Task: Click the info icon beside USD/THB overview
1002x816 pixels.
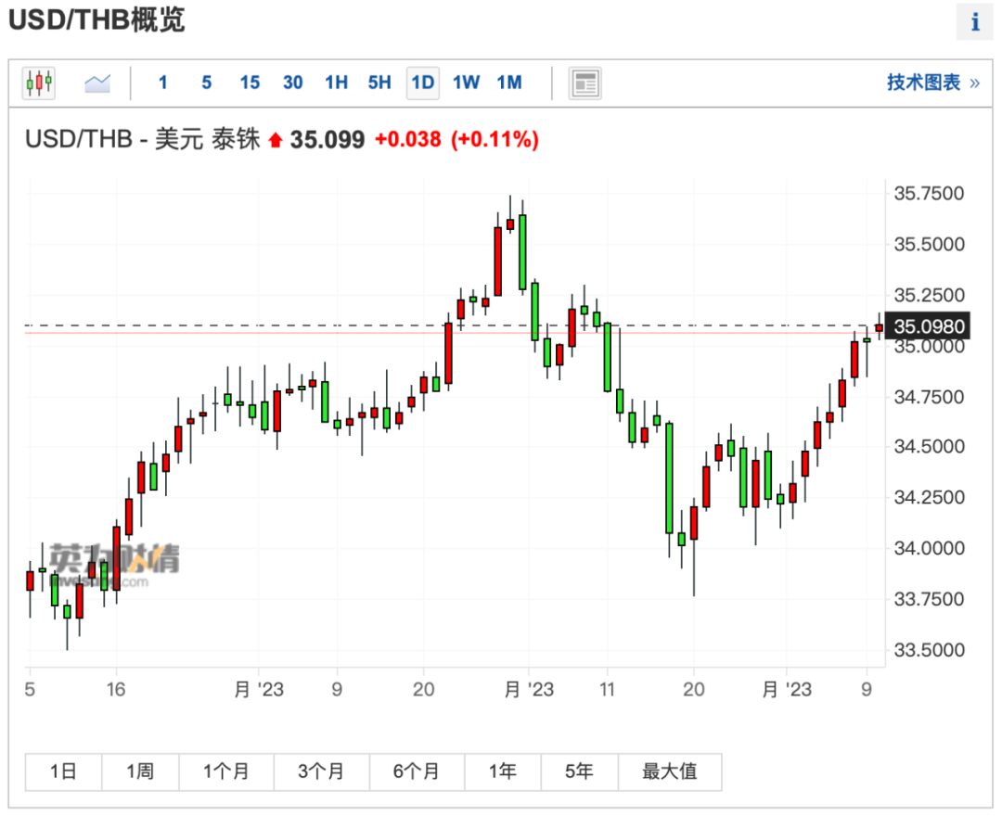Action: coord(975,21)
